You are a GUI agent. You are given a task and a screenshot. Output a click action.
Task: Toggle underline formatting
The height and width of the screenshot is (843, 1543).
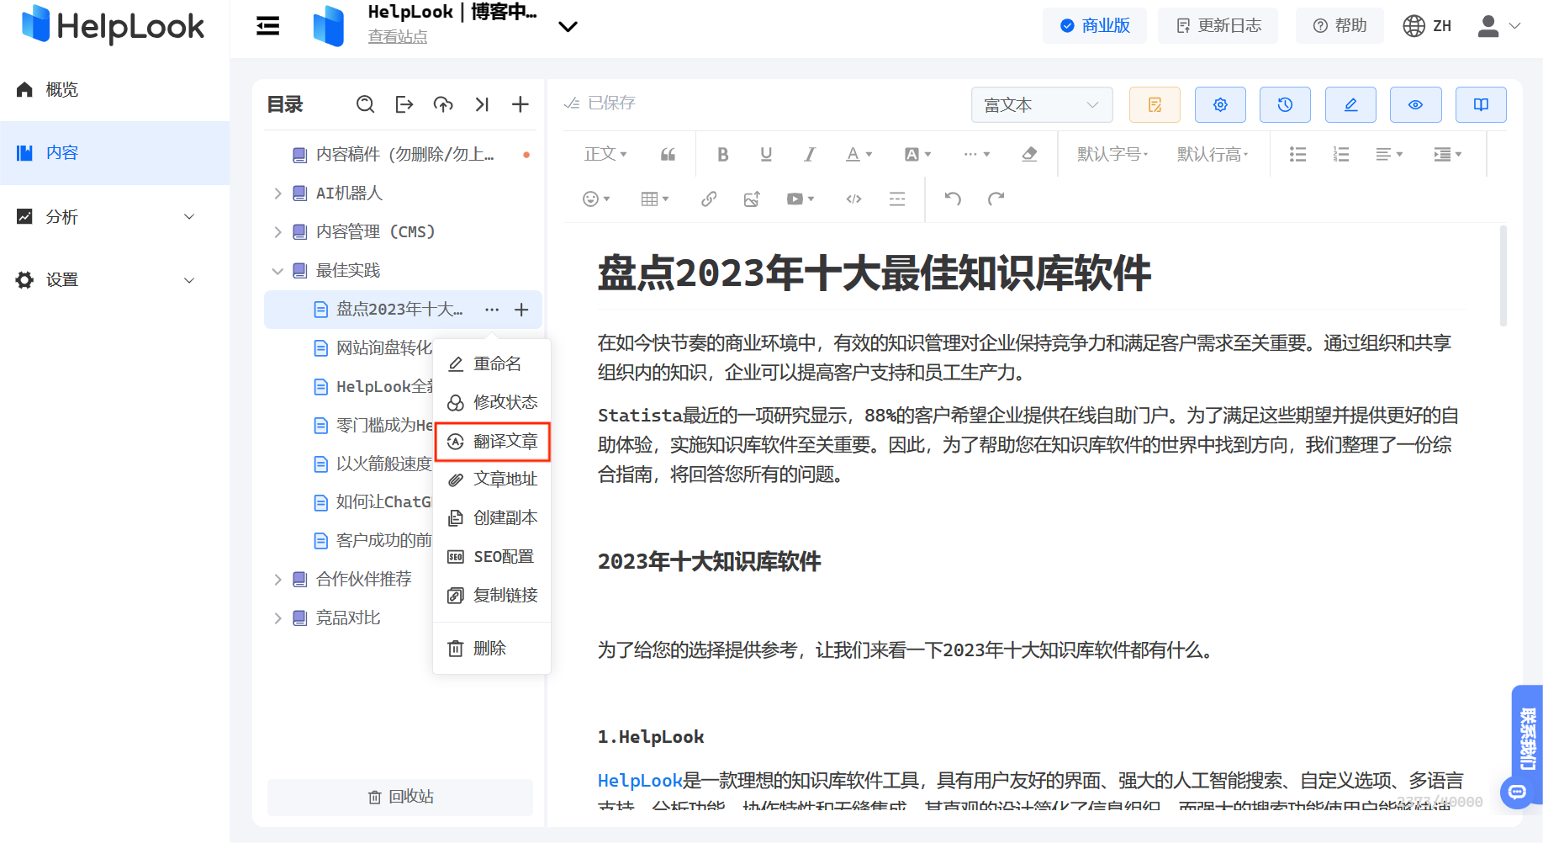(x=765, y=154)
